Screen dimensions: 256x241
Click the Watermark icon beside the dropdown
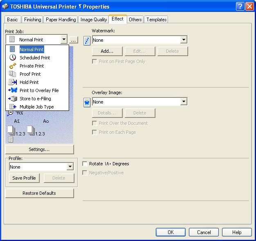[87, 41]
